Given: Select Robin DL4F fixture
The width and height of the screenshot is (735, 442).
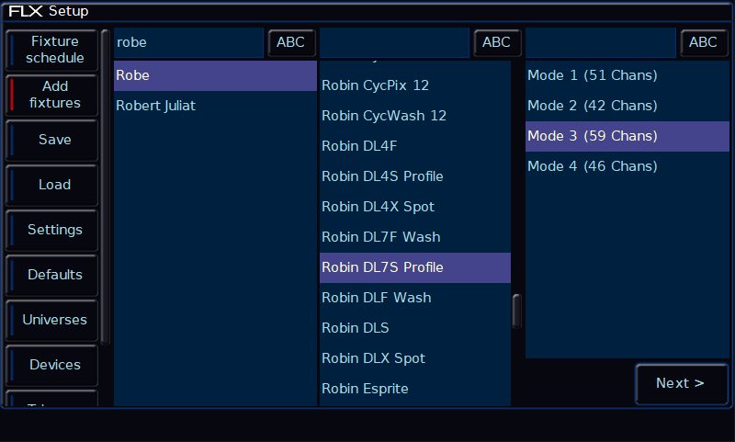Looking at the screenshot, I should click(x=415, y=146).
